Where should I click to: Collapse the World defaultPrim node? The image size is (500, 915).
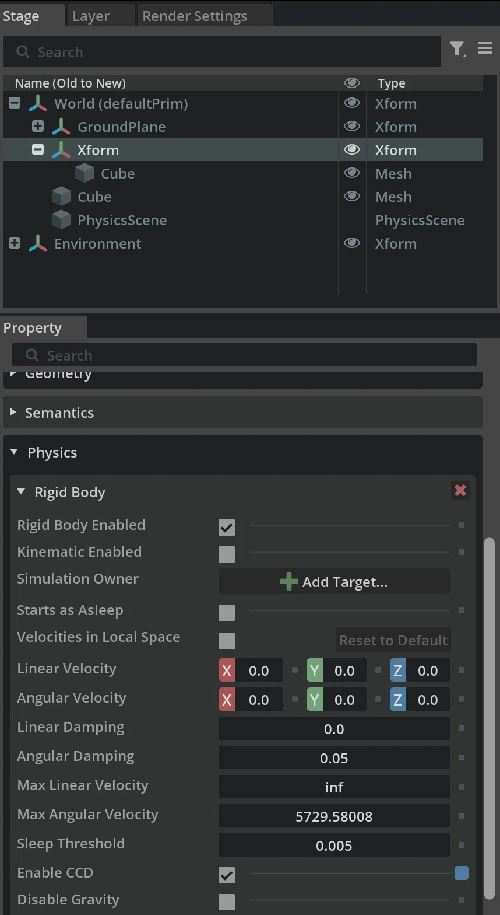coord(15,103)
